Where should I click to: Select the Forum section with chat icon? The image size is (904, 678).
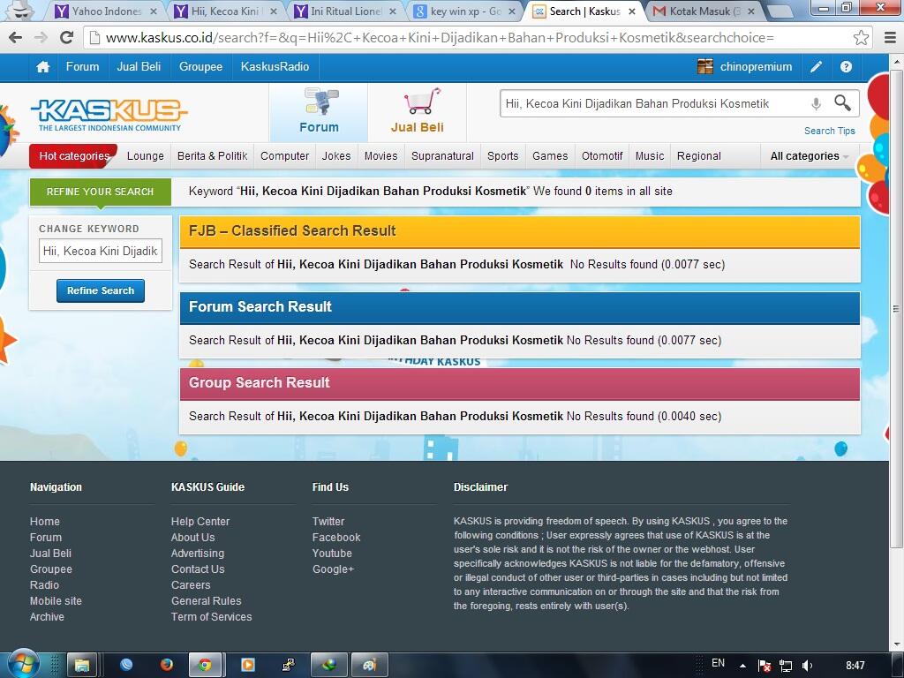(319, 112)
